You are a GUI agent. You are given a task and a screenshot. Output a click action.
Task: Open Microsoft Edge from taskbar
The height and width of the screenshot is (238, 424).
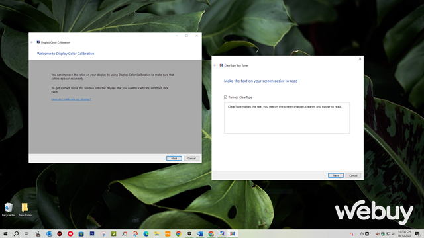(x=146, y=233)
